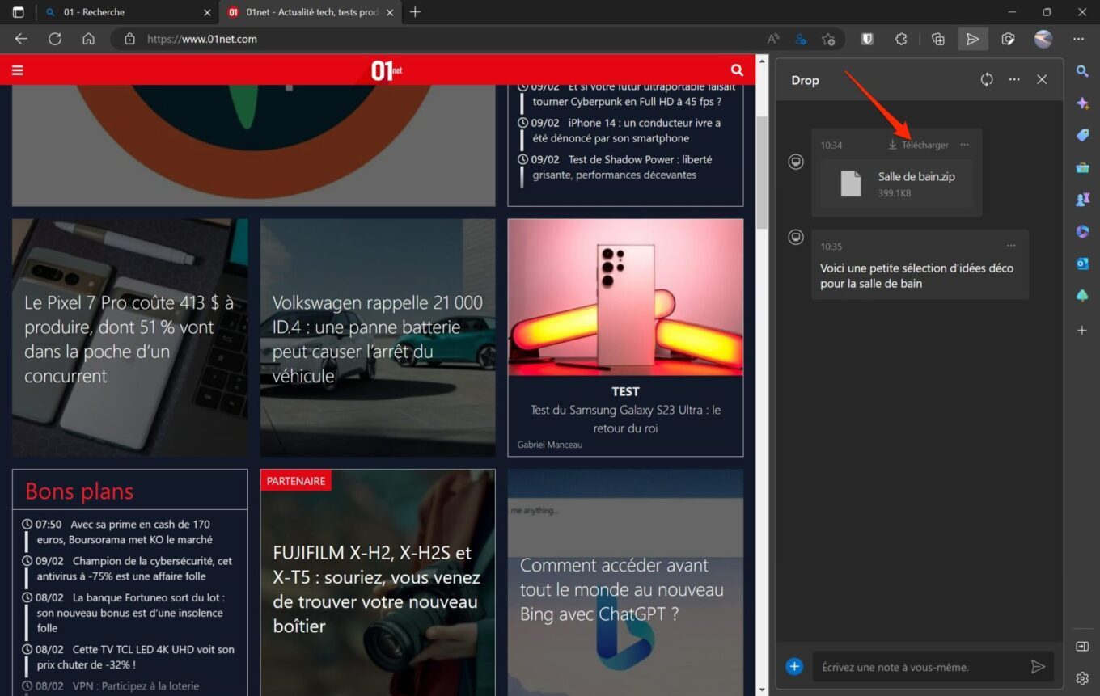This screenshot has height=696, width=1100.
Task: Open Browser essentials icon
Action: tap(1008, 39)
